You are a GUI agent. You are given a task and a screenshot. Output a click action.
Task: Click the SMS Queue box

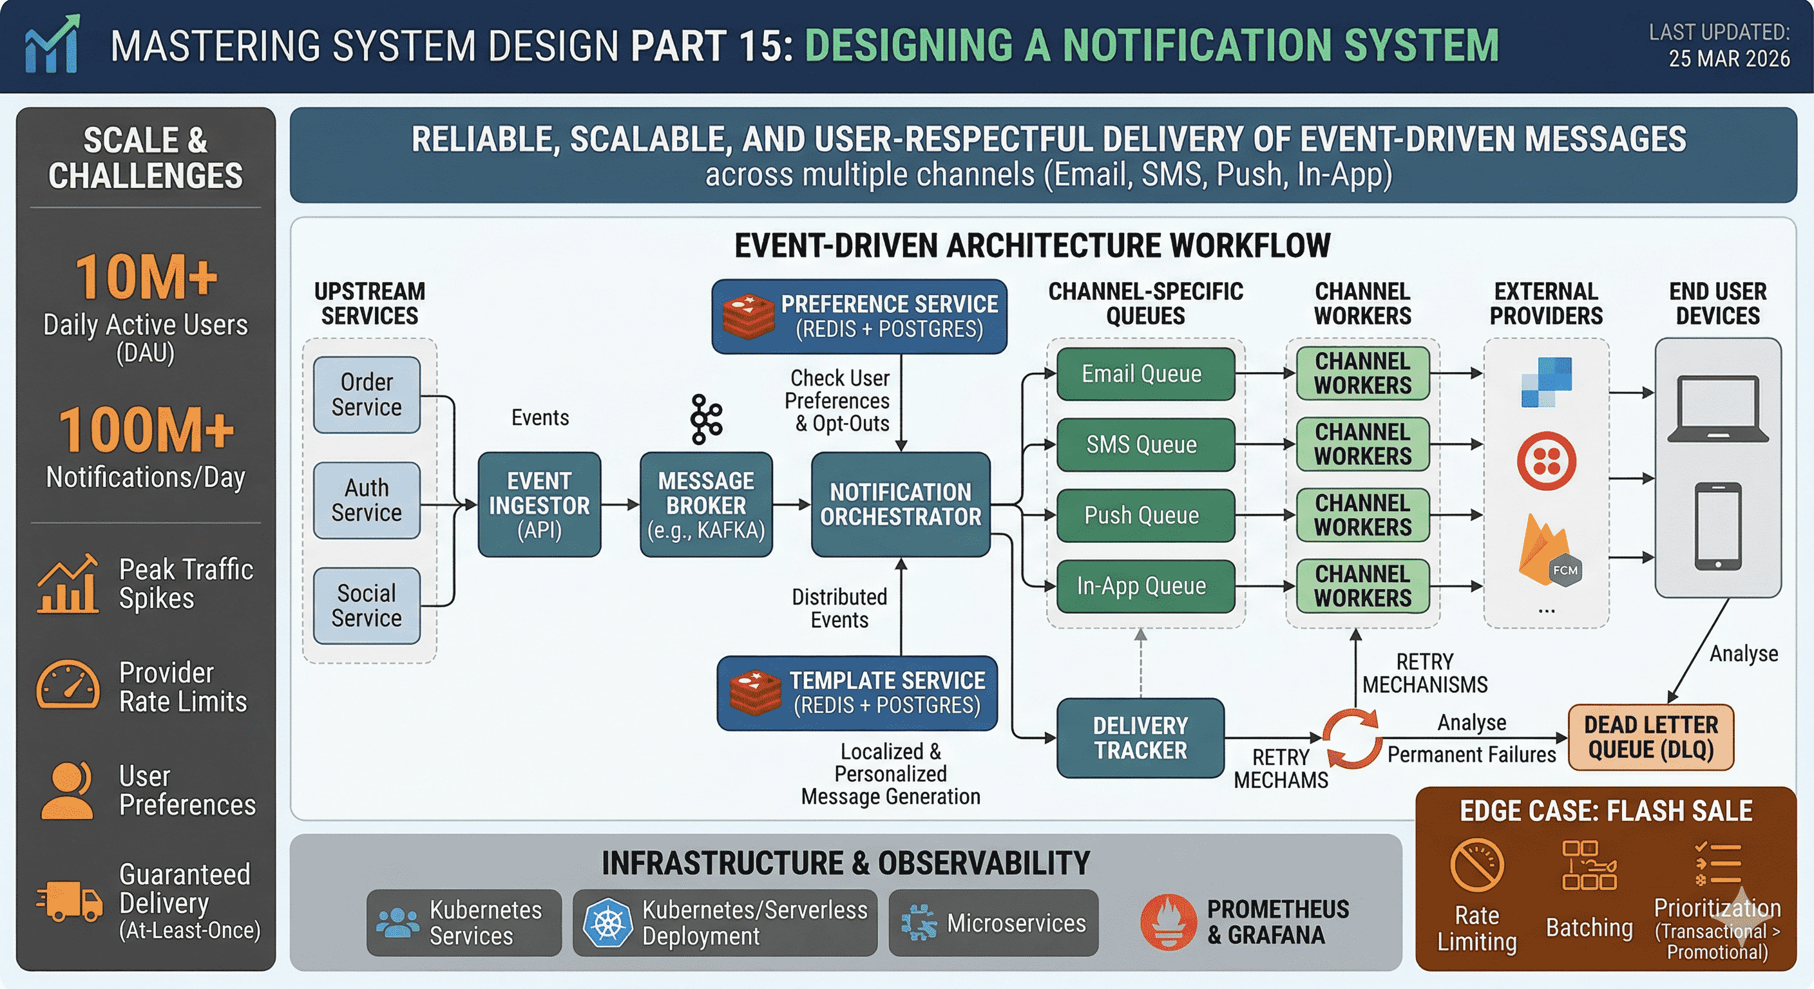pos(1146,444)
